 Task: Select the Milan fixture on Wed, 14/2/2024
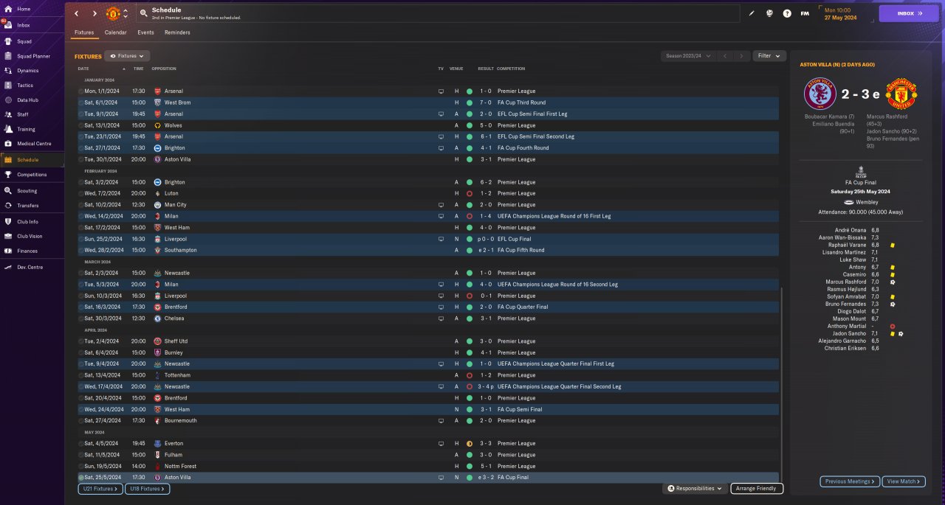click(428, 216)
